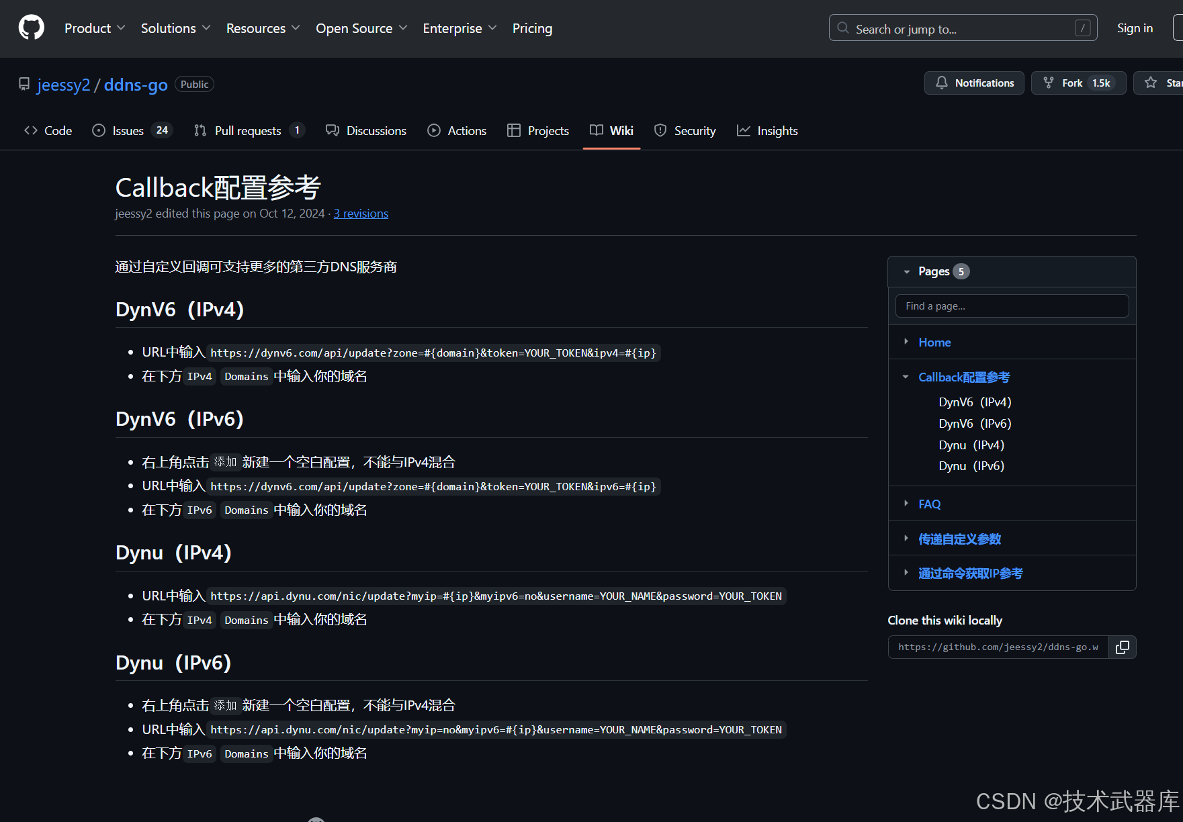This screenshot has height=822, width=1183.
Task: Collapse the Pages panel
Action: (x=906, y=271)
